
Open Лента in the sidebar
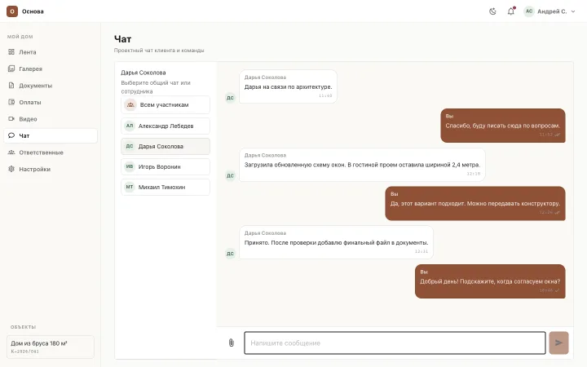click(51, 52)
